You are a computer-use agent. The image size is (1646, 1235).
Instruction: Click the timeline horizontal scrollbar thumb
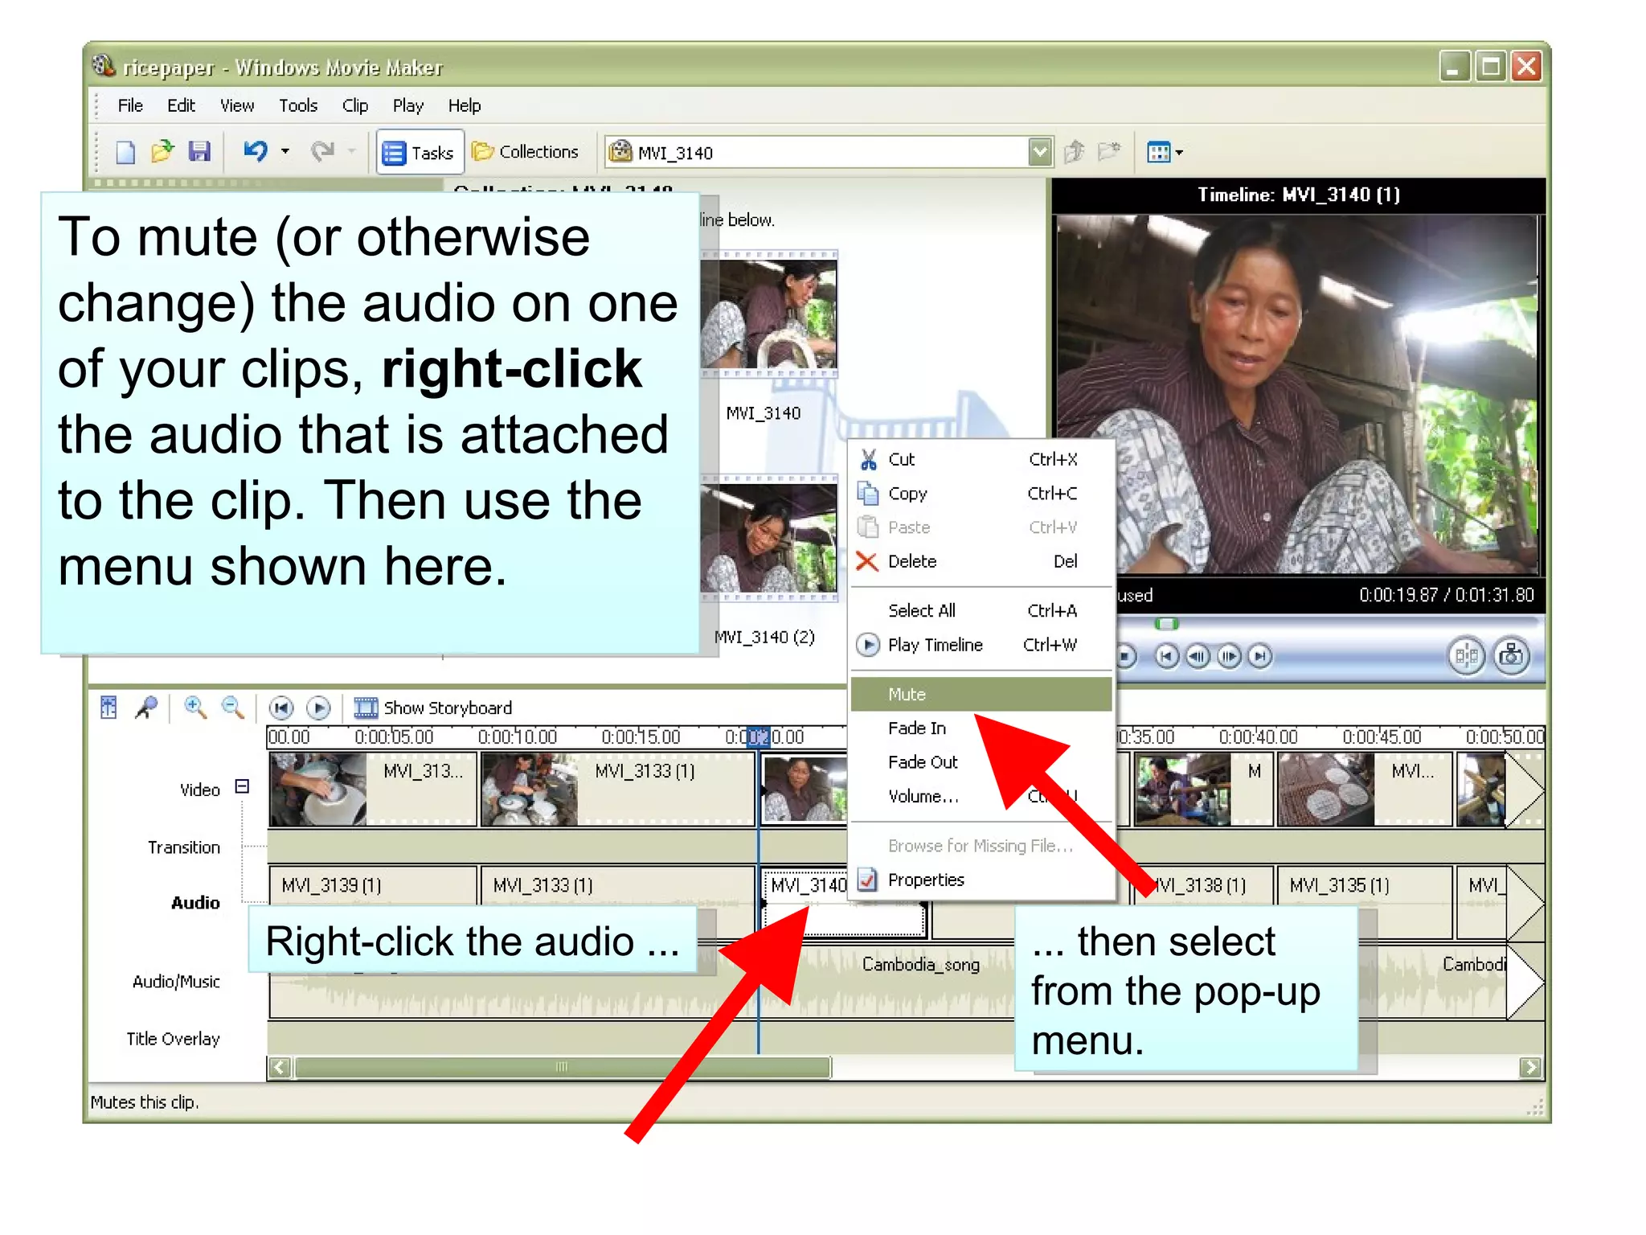pyautogui.click(x=563, y=1067)
